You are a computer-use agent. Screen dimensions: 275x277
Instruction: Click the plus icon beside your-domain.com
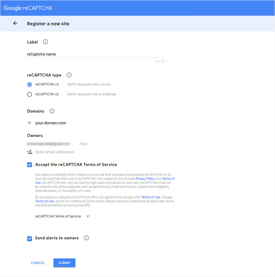click(29, 122)
